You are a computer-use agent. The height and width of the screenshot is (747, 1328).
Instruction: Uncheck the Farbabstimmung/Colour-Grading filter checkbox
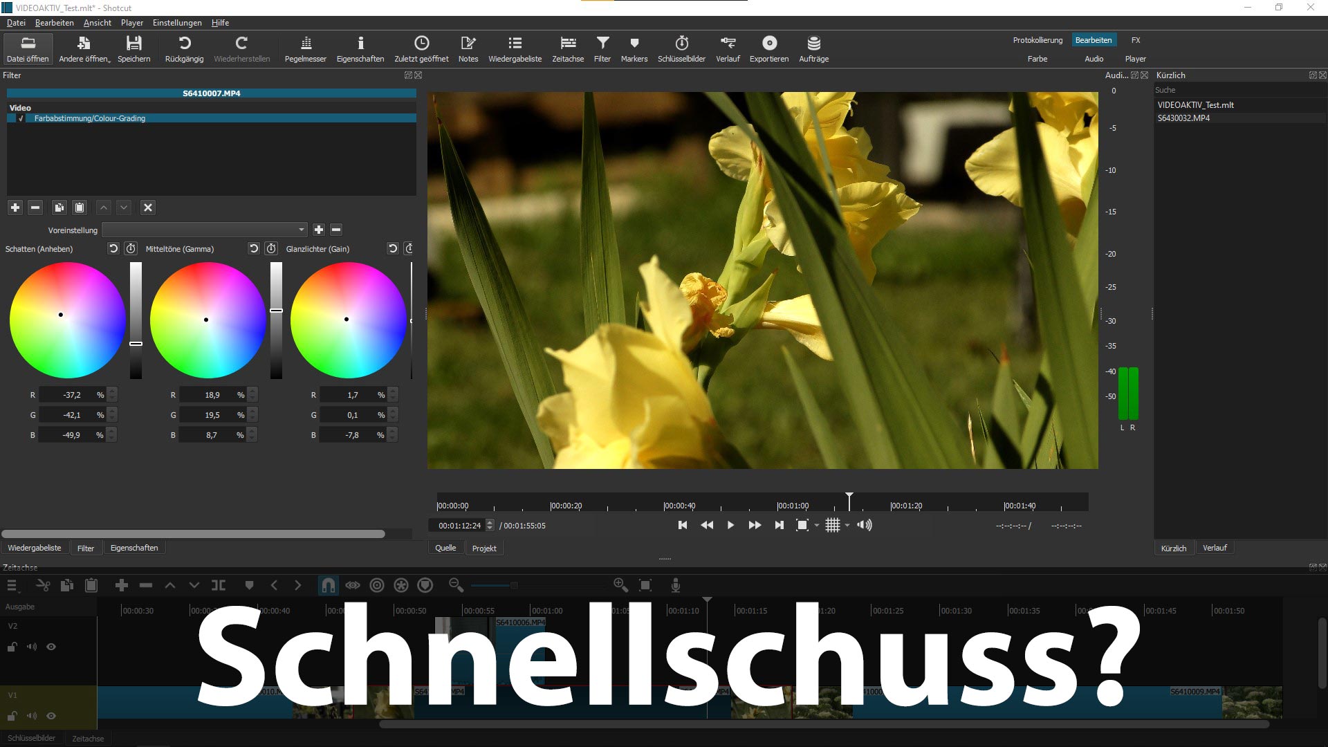pyautogui.click(x=21, y=118)
